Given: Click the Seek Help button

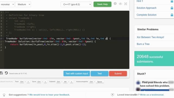Looking at the screenshot, I should [x=102, y=4].
